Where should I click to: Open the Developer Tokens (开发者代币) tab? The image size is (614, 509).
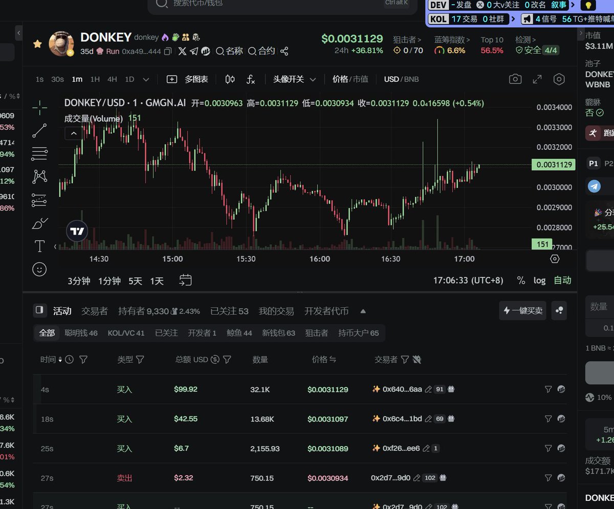point(326,311)
